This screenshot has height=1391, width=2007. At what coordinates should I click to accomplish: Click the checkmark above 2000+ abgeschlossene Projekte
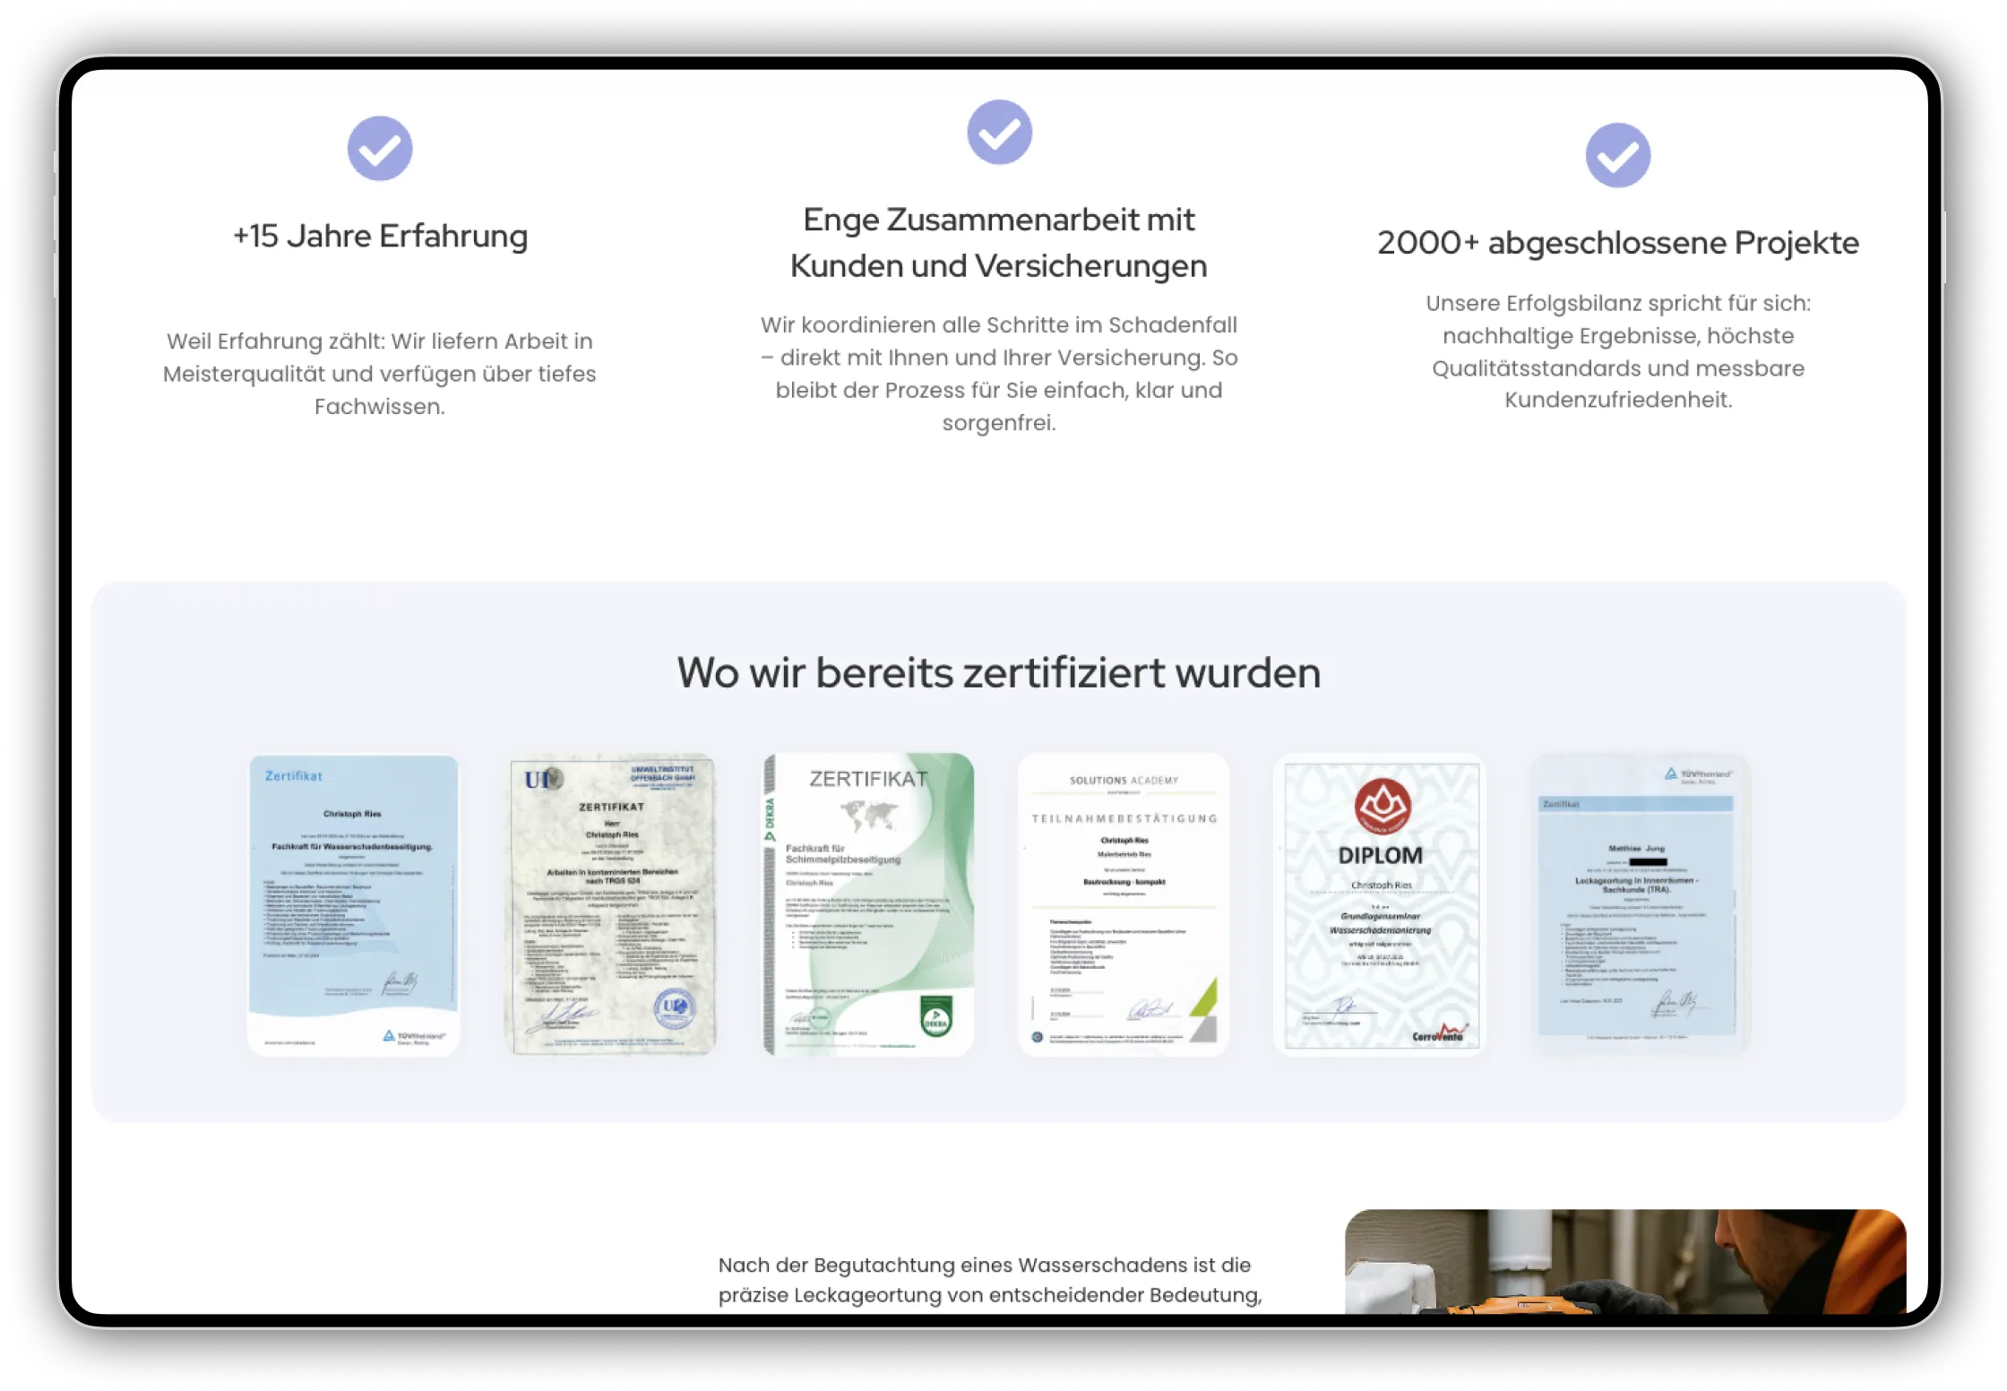coord(1617,155)
